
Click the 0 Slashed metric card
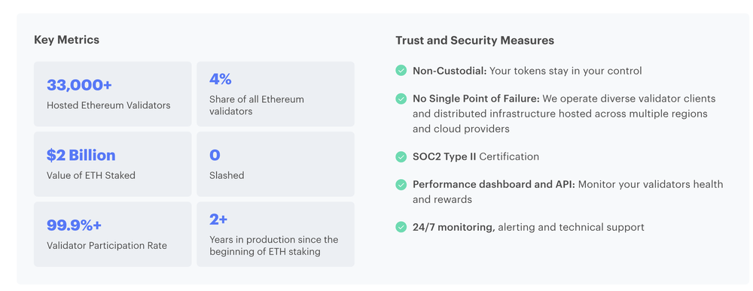(x=276, y=164)
